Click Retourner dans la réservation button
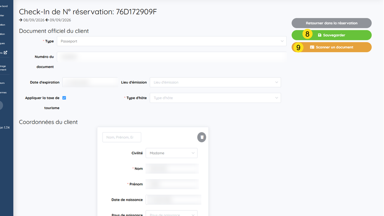The height and width of the screenshot is (216, 384). coord(331,23)
